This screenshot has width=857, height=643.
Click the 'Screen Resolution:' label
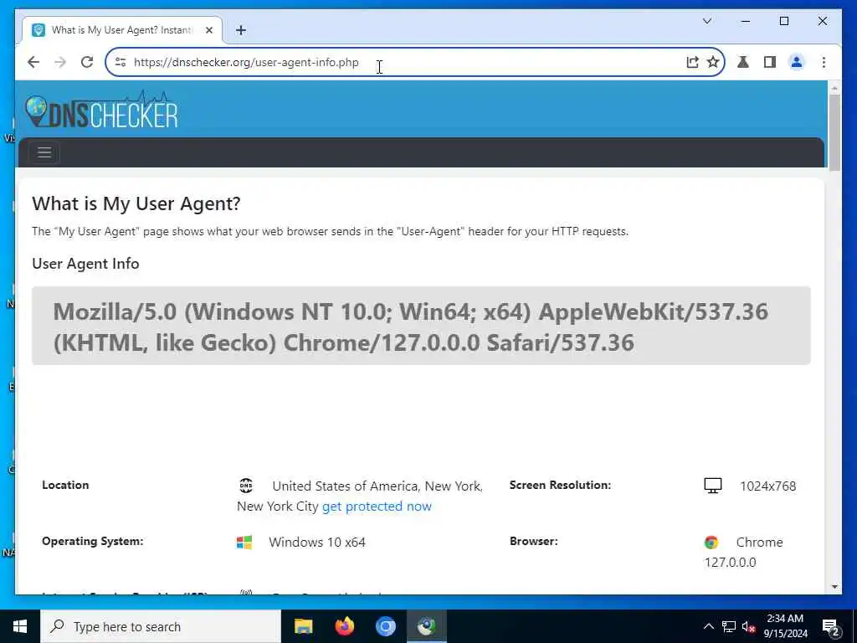coord(560,485)
